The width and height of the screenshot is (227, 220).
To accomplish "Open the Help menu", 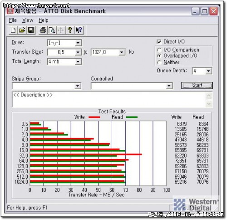I will (44, 20).
